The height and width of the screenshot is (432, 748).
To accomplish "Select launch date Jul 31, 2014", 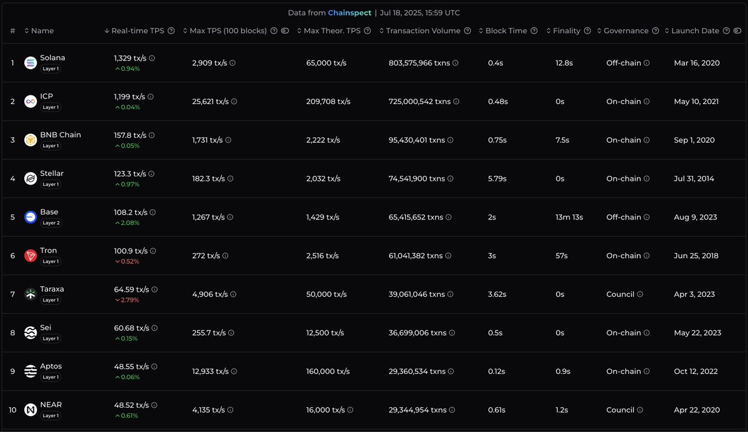I will (x=694, y=179).
